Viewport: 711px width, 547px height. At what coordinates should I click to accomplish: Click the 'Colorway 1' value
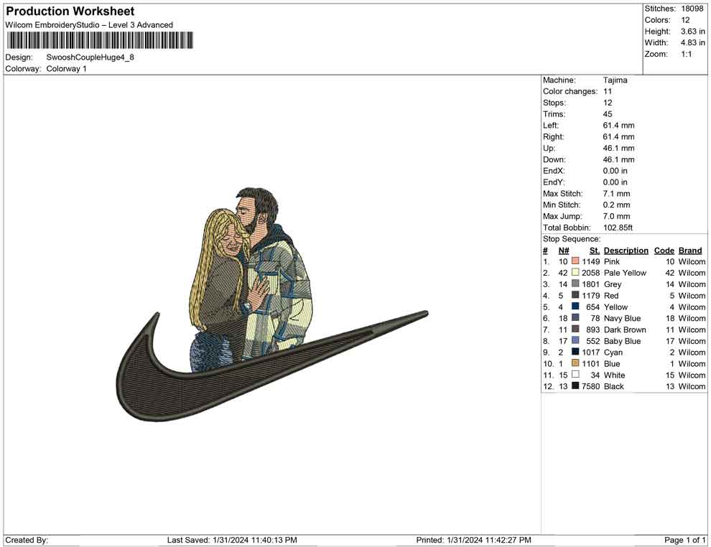pos(66,69)
